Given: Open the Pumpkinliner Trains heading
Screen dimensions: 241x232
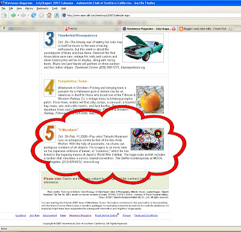Looking at the screenshot, I should point(72,81).
